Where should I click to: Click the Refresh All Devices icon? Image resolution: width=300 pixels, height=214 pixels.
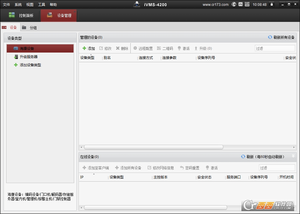pyautogui.click(x=270, y=37)
